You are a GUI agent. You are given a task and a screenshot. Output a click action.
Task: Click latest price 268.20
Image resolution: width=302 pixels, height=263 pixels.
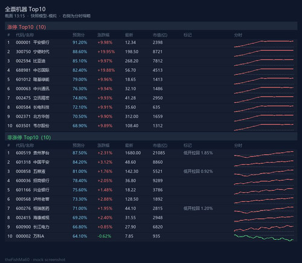[132, 61]
